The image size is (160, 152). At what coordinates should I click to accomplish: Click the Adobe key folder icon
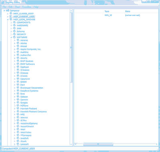(18, 43)
